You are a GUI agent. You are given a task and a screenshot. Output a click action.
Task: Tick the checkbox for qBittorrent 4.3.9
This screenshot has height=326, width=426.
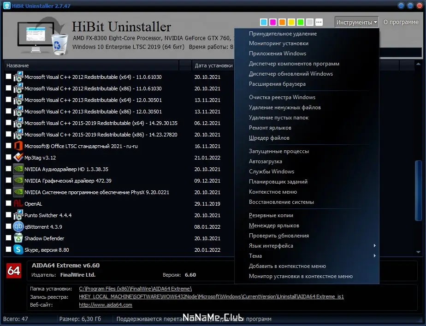point(8,226)
